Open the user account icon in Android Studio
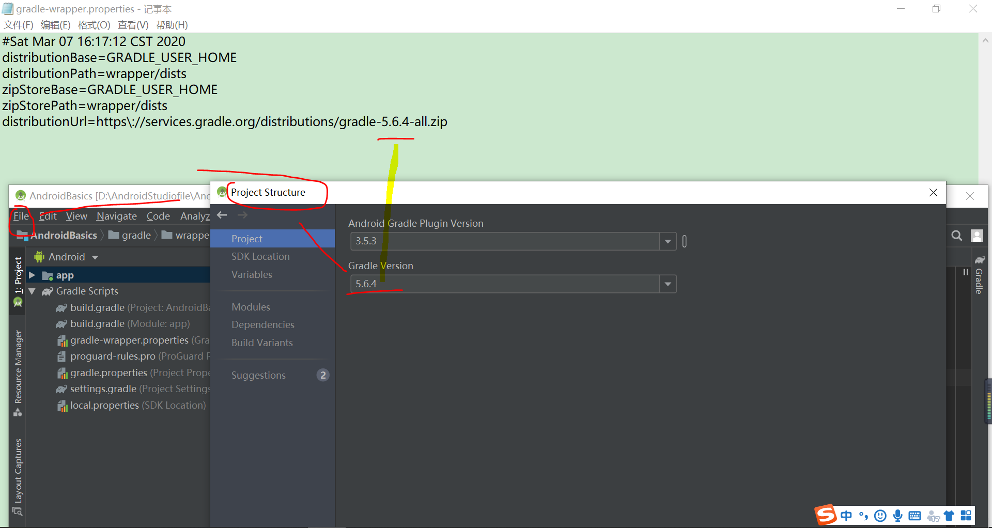 pos(977,236)
